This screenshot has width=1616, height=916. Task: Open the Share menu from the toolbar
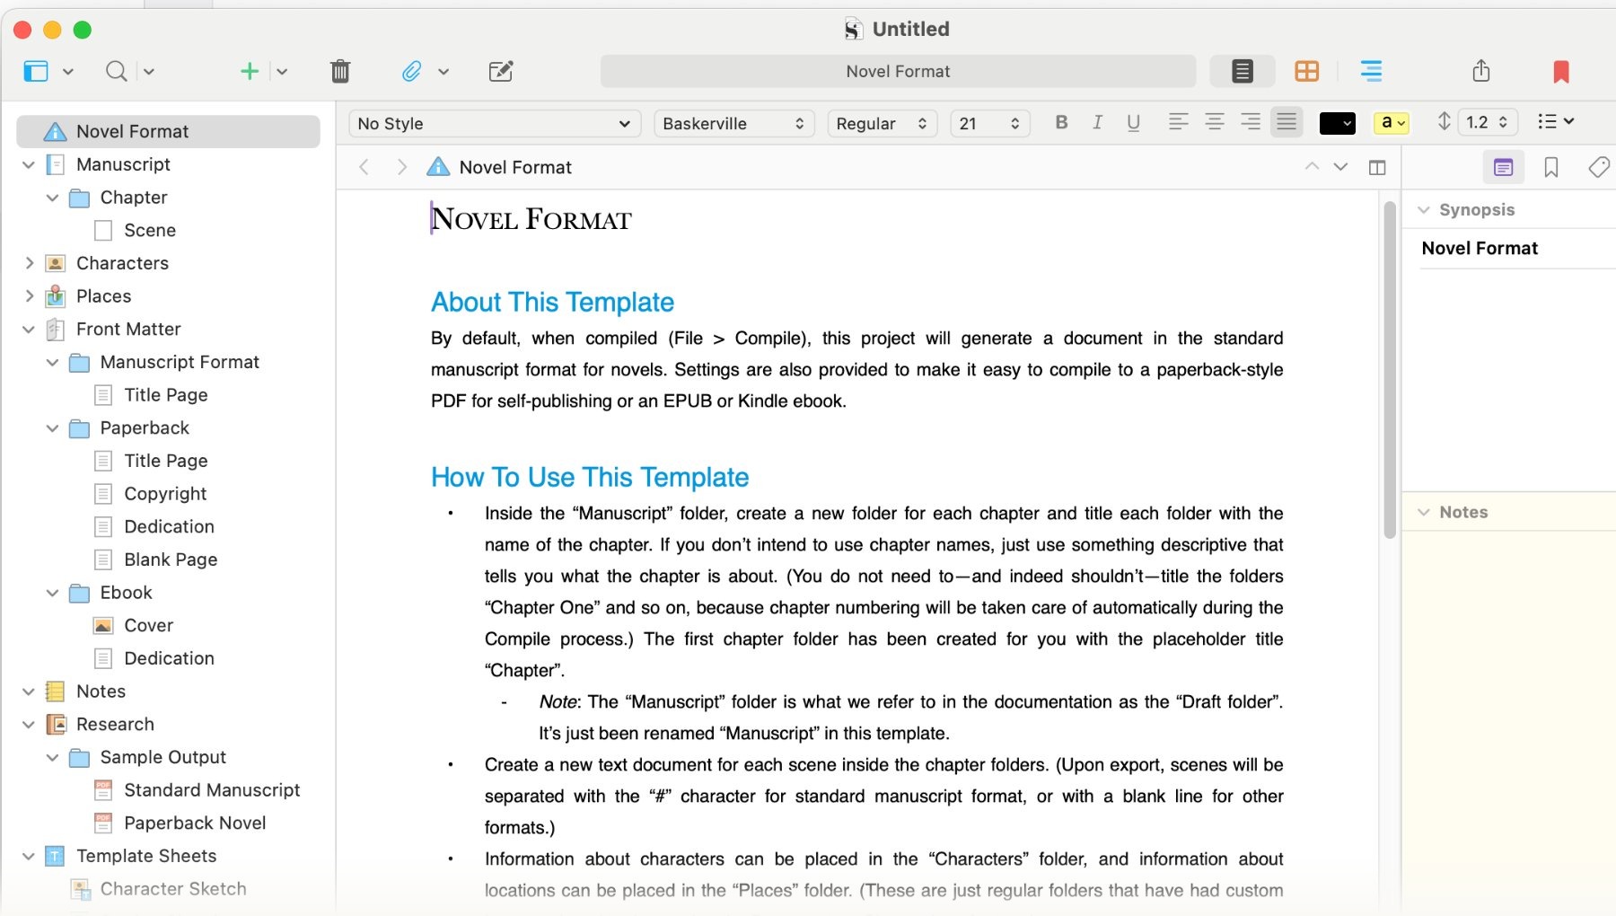coord(1482,71)
